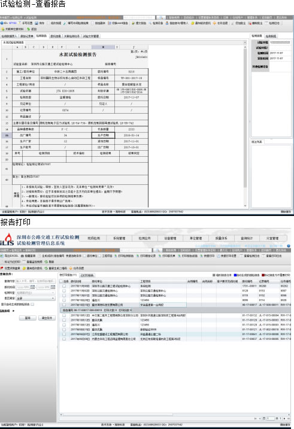
Task: Check the first 2017年11月 report row checkbox
Action: (x=64, y=286)
